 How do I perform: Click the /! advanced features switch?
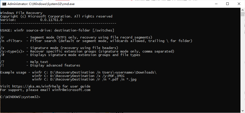pyautogui.click(x=2, y=65)
